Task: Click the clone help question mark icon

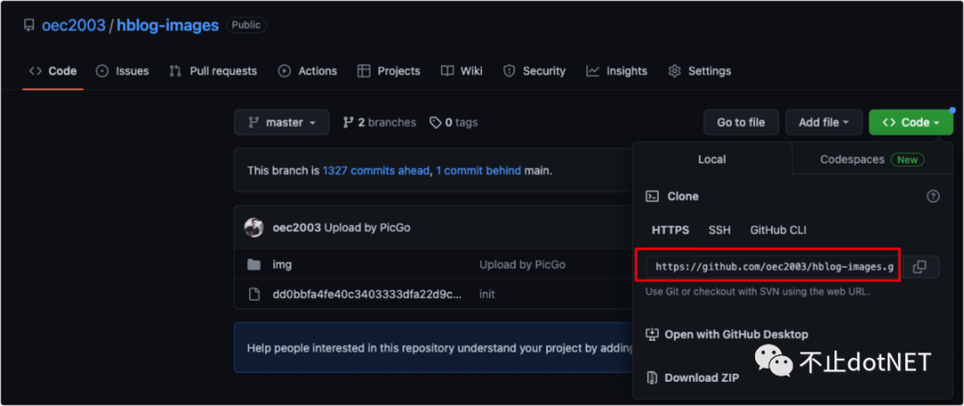Action: [934, 196]
